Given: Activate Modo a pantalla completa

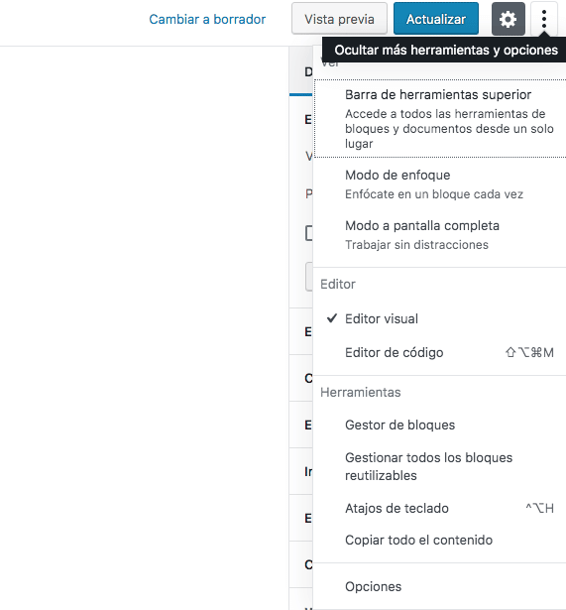Looking at the screenshot, I should click(x=440, y=235).
